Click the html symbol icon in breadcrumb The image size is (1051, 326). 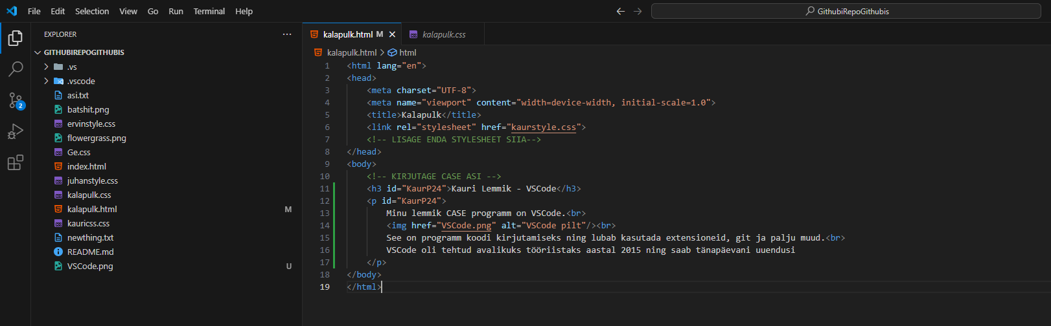pyautogui.click(x=392, y=52)
